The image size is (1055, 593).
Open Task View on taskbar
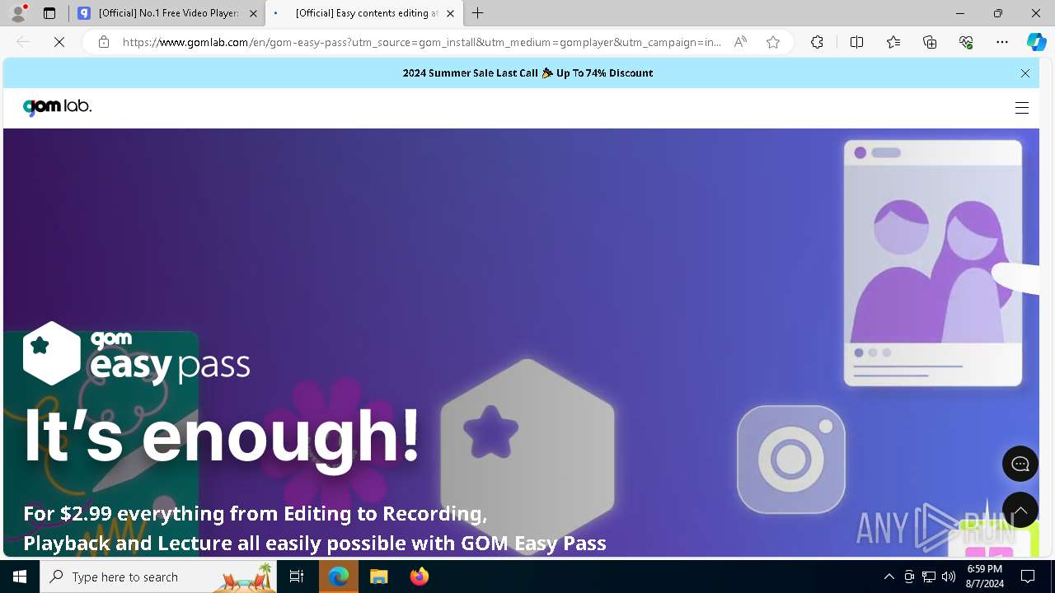(297, 577)
